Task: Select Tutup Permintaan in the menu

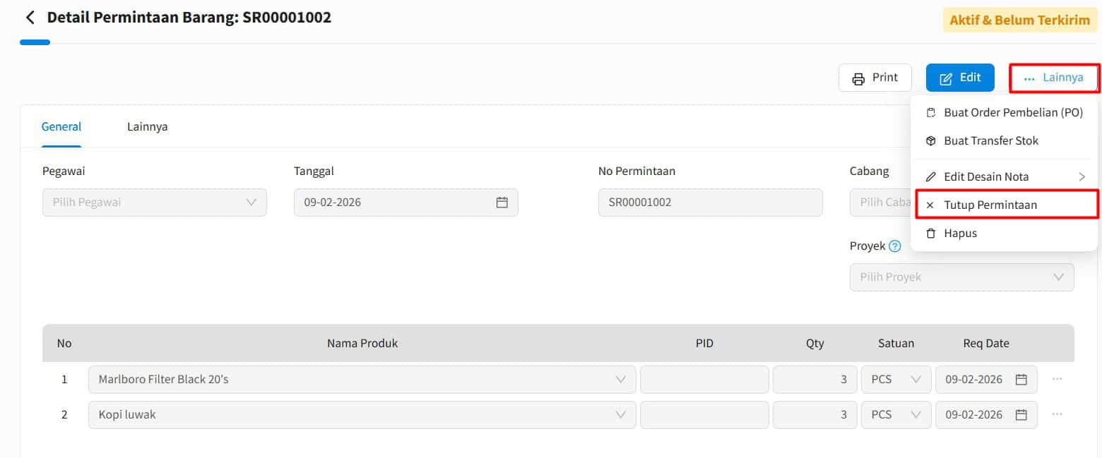Action: coord(990,205)
